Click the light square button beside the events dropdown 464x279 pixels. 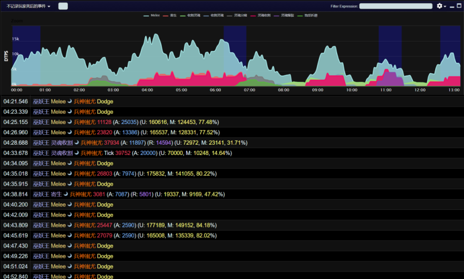point(63,6)
